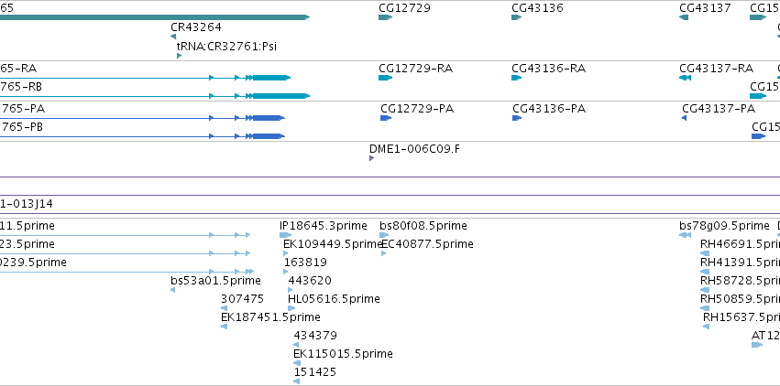Select the EC40877.5prime EST label
This screenshot has height=386, width=780.
point(427,244)
